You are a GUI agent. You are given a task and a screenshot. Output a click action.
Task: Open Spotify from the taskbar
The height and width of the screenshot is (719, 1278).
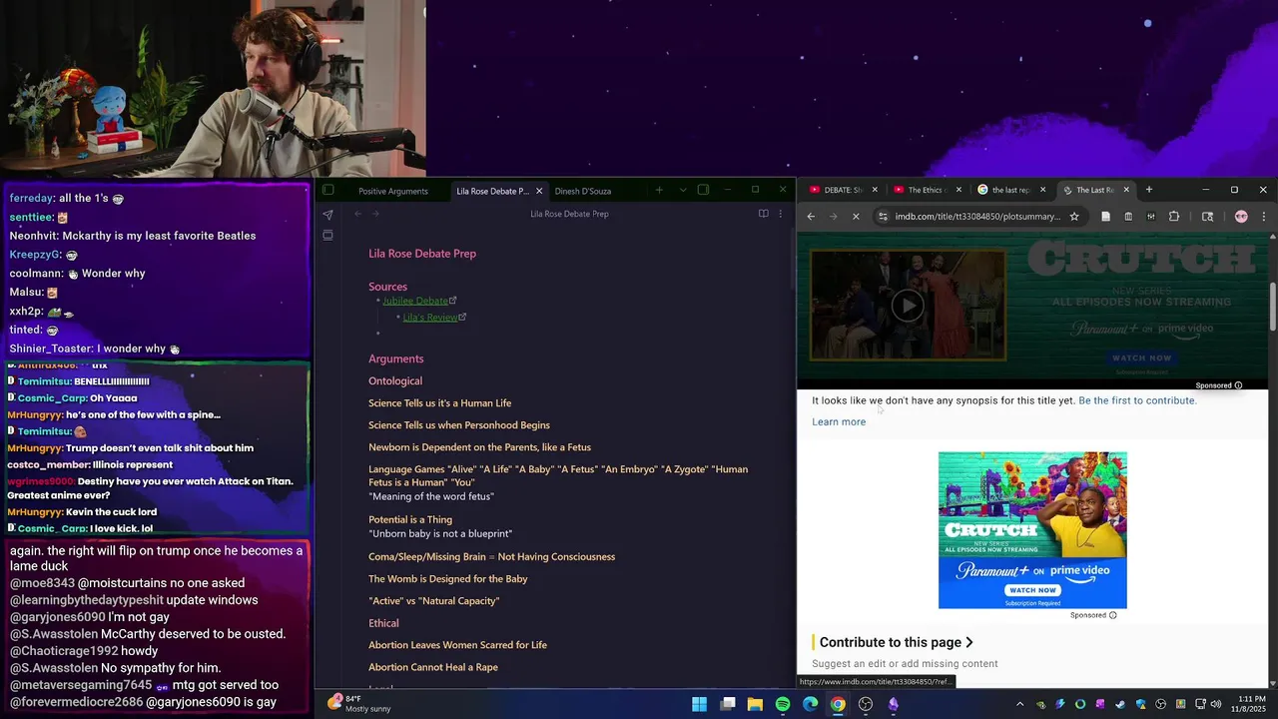click(x=783, y=704)
